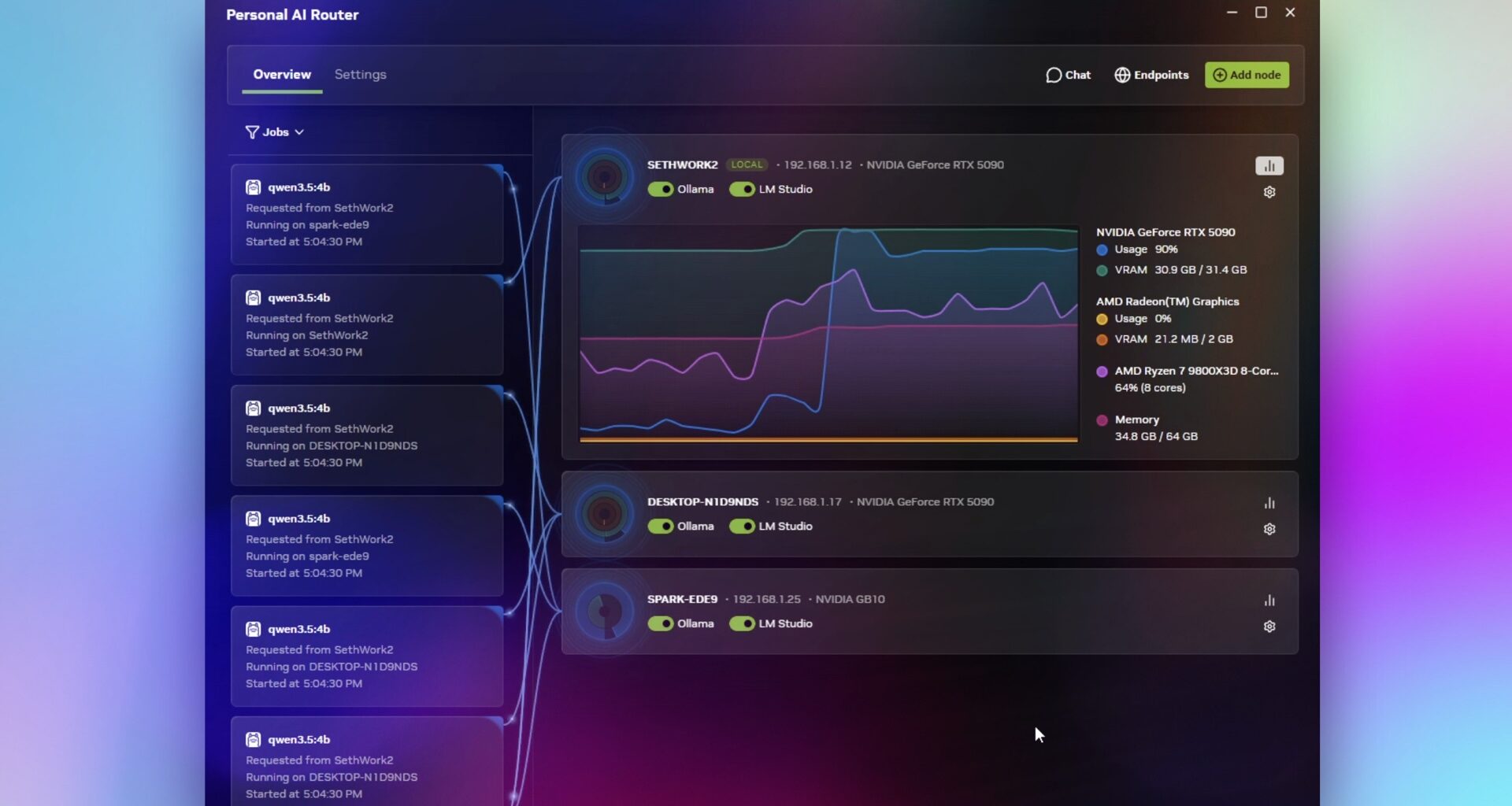Screen dimensions: 1512x806
Task: Open SPARK-EDE9 gear settings
Action: click(1269, 627)
